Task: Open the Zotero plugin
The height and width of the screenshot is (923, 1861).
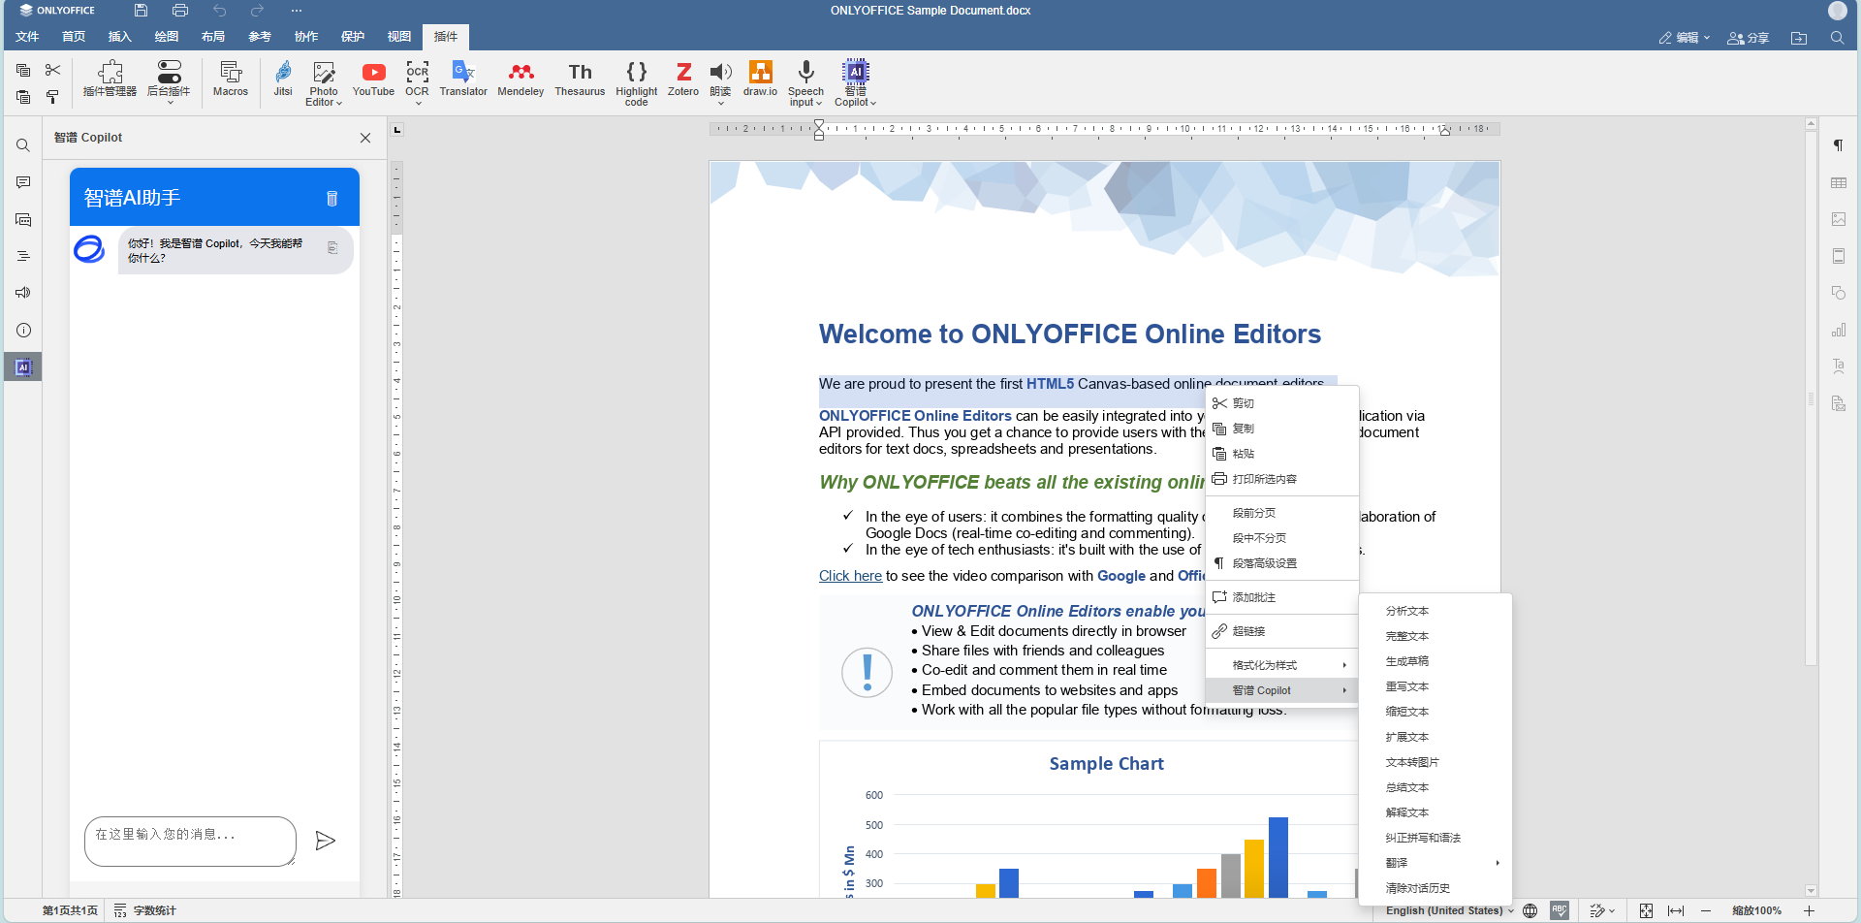Action: (x=683, y=80)
